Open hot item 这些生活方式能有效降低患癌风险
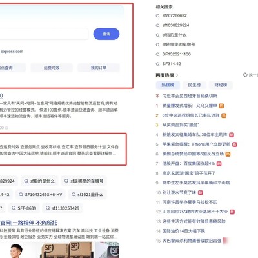Viewport: 258px width, 258px height. point(194,221)
